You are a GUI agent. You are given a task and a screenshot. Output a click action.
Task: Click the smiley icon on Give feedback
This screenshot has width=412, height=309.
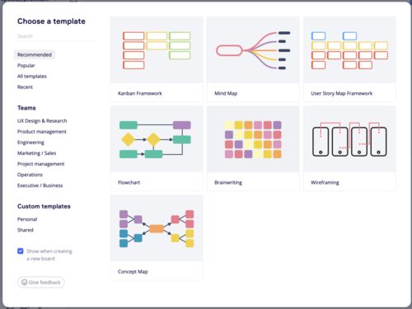[25, 282]
